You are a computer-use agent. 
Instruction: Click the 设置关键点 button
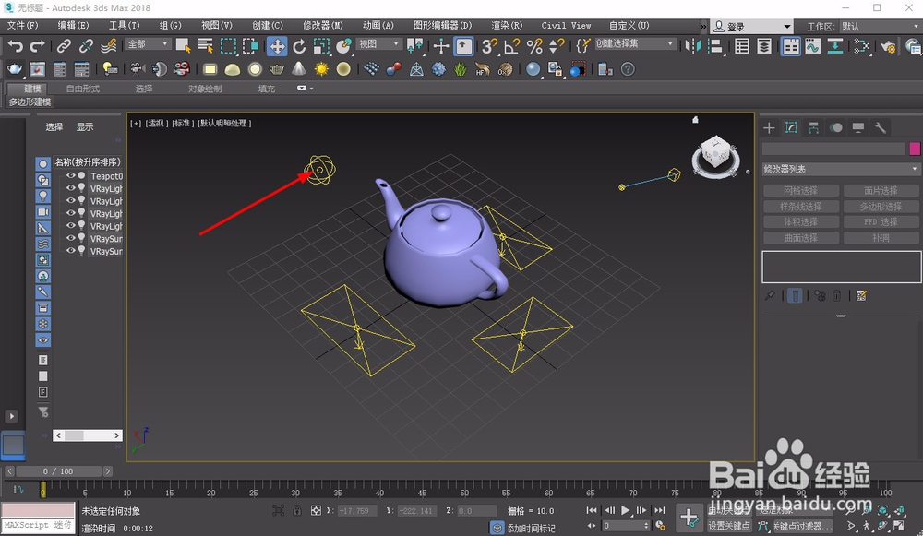pos(727,526)
